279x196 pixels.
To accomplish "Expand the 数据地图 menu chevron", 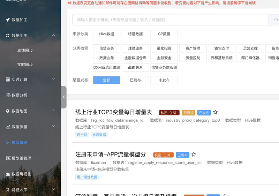I will (54, 110).
